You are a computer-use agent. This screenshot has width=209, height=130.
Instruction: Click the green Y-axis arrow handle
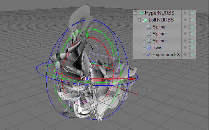87,34
